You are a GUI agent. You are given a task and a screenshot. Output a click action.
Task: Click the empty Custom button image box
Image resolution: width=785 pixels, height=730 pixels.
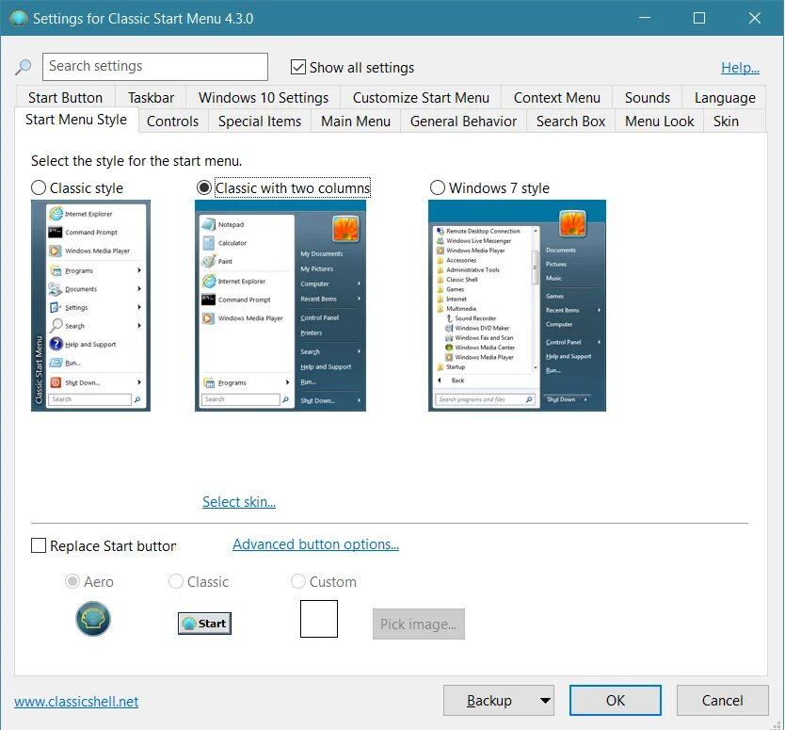click(319, 619)
